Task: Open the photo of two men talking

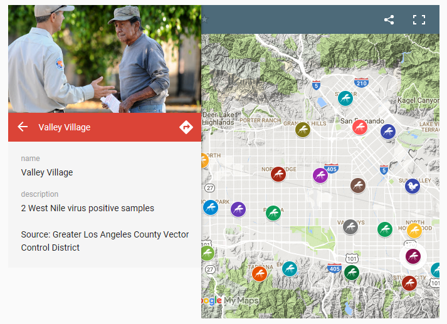Action: coord(105,59)
